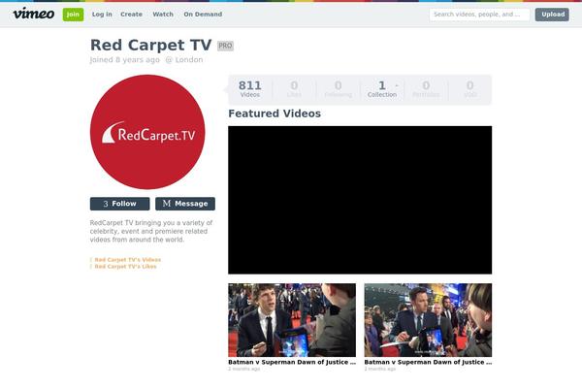Open the 0 Following tab

click(x=338, y=89)
